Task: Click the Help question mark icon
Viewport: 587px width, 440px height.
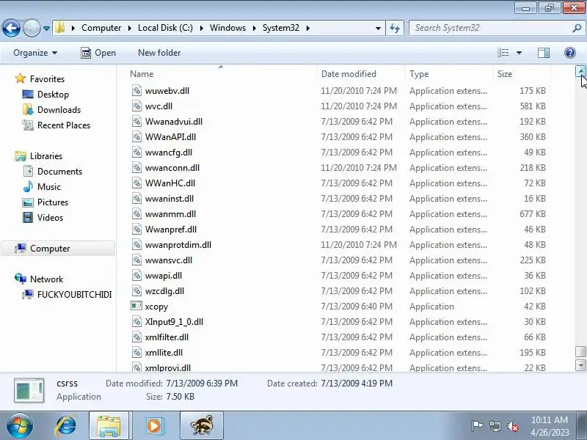Action: [570, 53]
